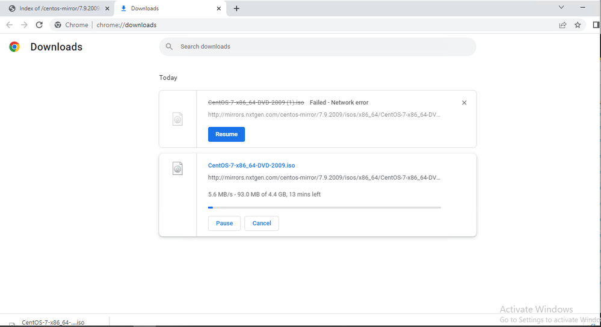Click the browser back arrow
This screenshot has height=327, width=601.
click(x=9, y=25)
